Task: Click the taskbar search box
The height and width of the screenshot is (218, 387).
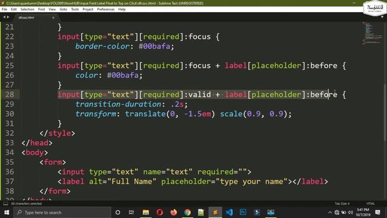Action: click(62, 213)
